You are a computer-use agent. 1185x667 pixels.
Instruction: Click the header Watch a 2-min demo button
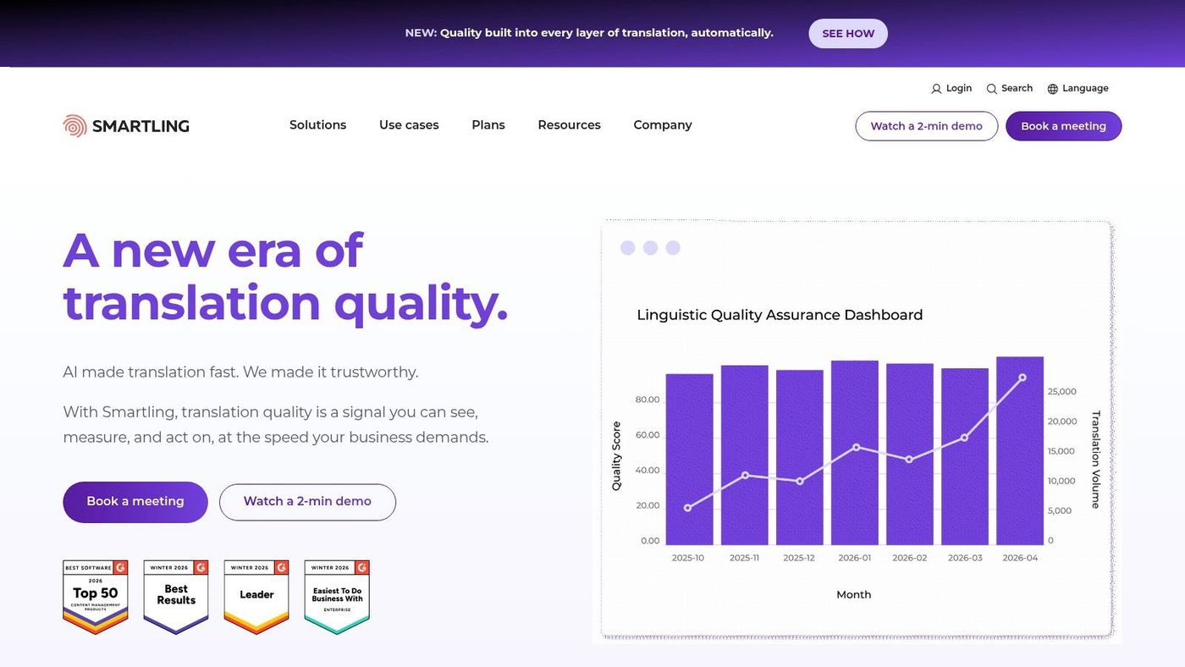[x=927, y=126]
